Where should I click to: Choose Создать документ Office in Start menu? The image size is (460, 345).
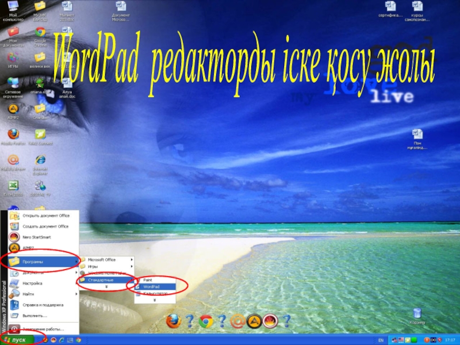tap(44, 226)
